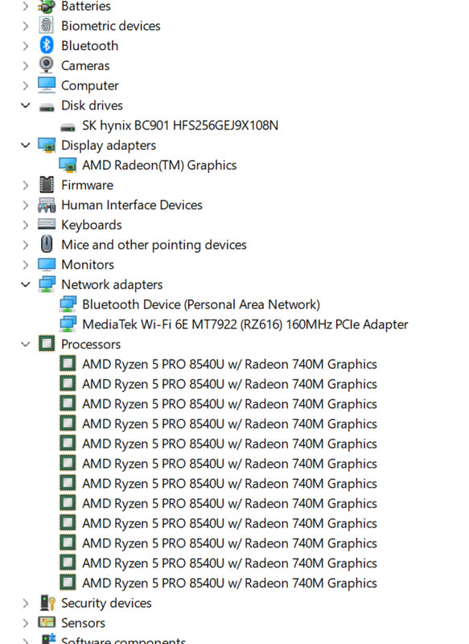The height and width of the screenshot is (644, 469).
Task: Click the Keyboards category icon
Action: click(47, 225)
